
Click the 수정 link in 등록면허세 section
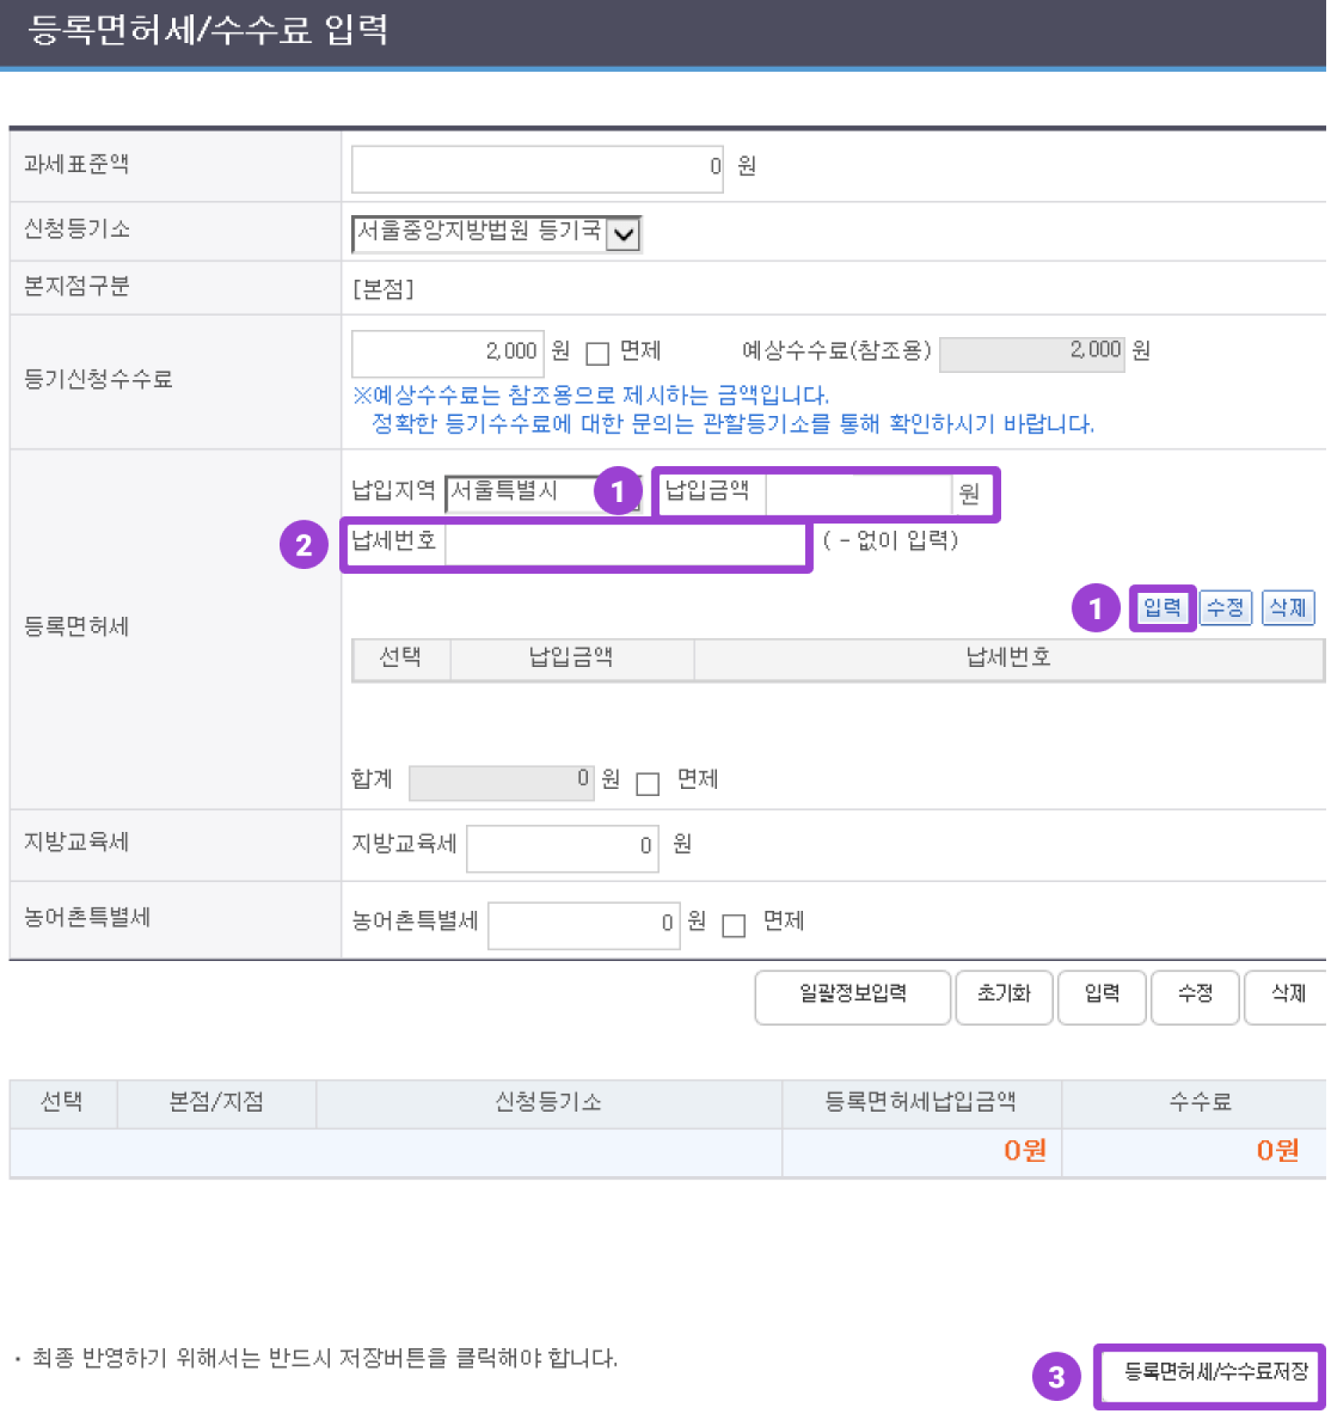coord(1225,607)
